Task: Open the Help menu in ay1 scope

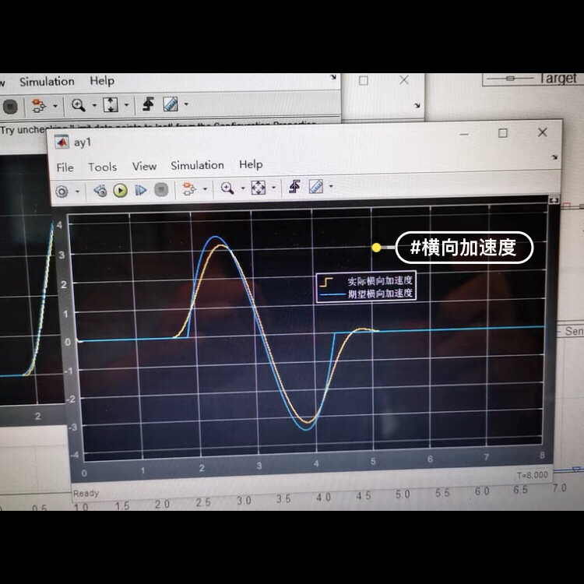Action: [251, 164]
